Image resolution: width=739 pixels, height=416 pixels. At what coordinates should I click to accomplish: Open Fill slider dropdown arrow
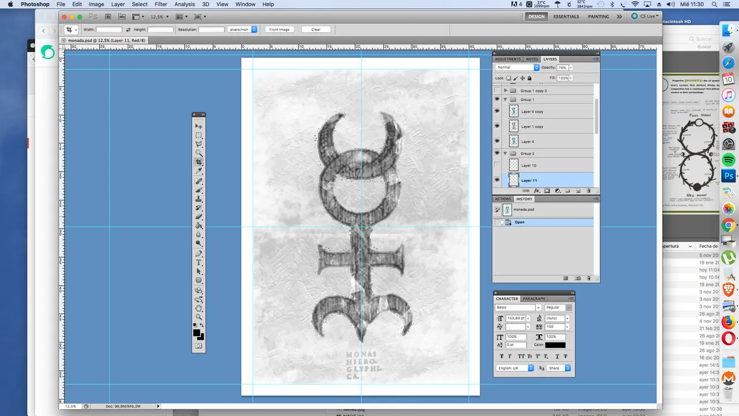click(x=571, y=78)
